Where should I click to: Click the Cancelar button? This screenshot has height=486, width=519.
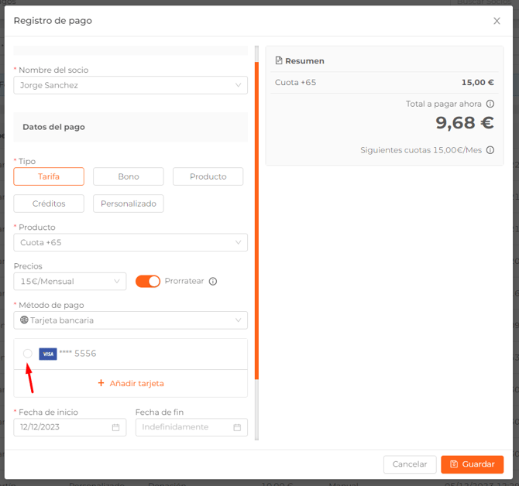click(x=409, y=464)
